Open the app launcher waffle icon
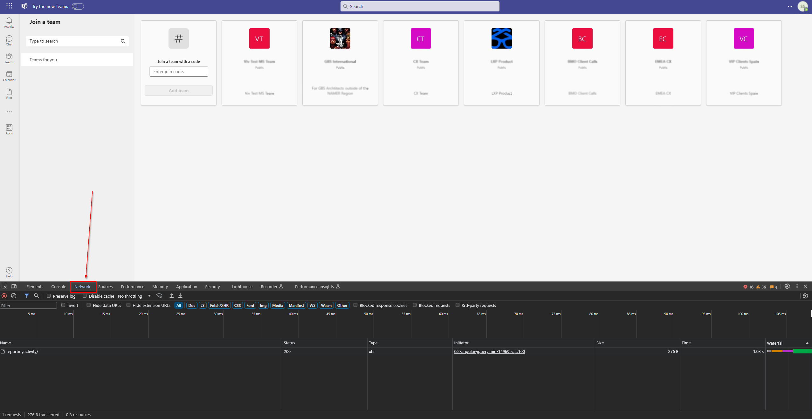 coord(9,6)
